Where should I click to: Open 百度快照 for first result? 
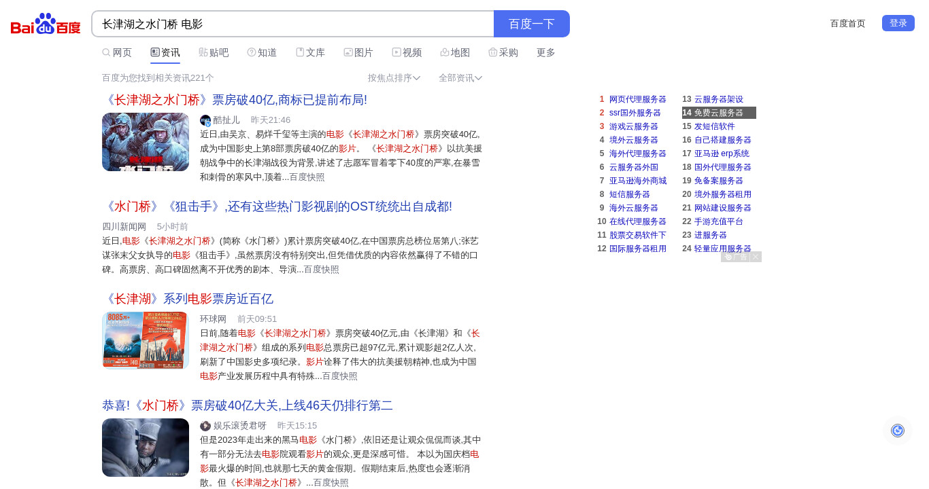pyautogui.click(x=307, y=177)
